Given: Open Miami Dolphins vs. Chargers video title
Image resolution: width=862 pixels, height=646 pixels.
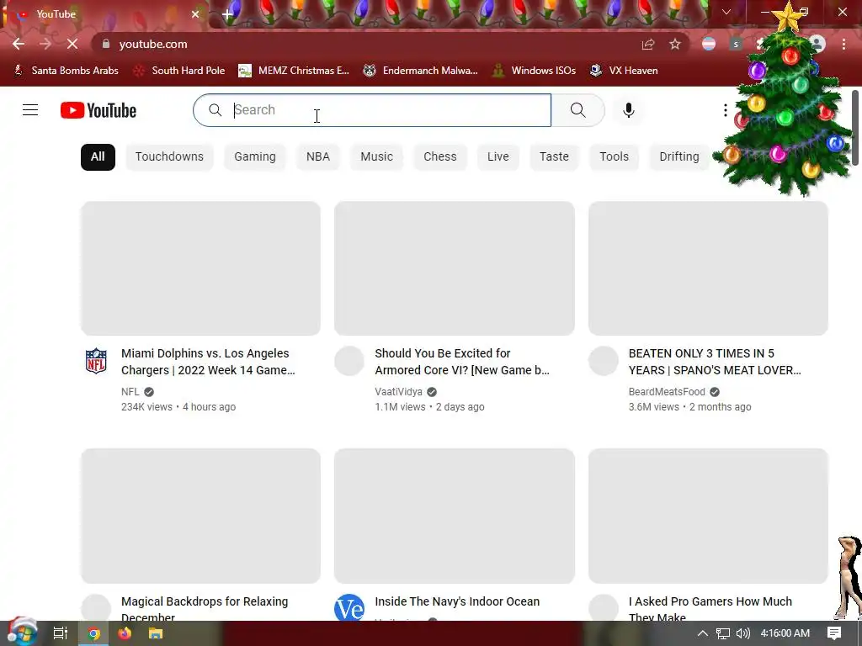Looking at the screenshot, I should click(209, 362).
